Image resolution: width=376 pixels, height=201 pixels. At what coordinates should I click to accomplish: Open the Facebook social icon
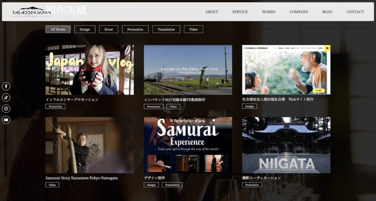point(6,86)
